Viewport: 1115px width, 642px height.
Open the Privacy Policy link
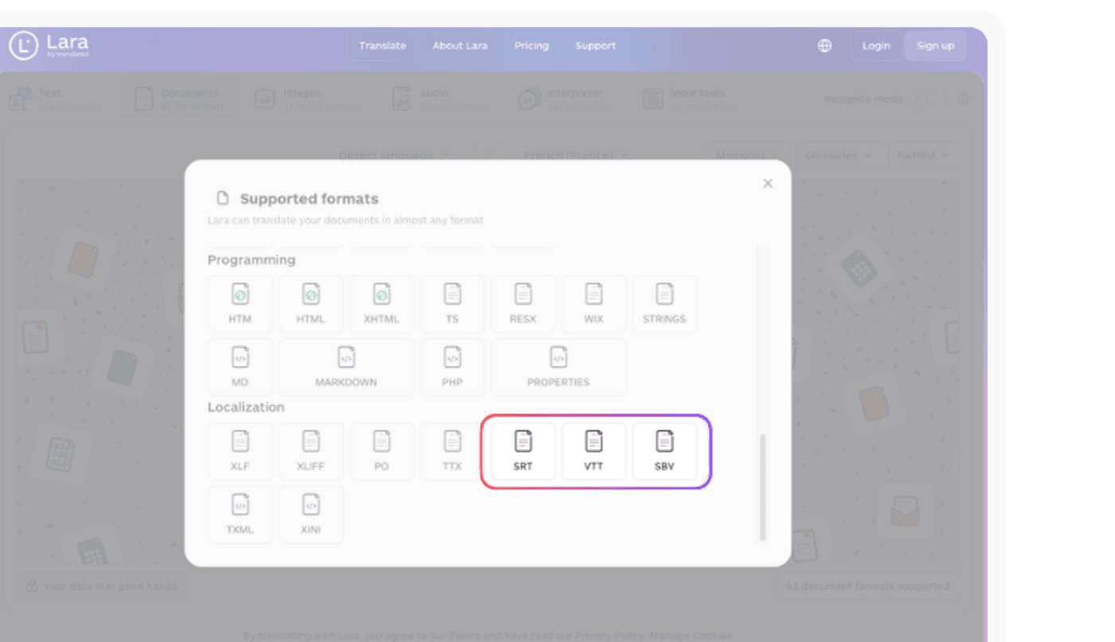[x=609, y=636]
